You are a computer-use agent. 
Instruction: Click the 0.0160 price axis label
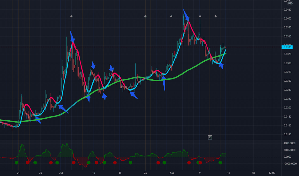click(x=287, y=125)
